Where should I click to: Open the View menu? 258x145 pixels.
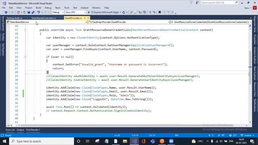point(19,8)
